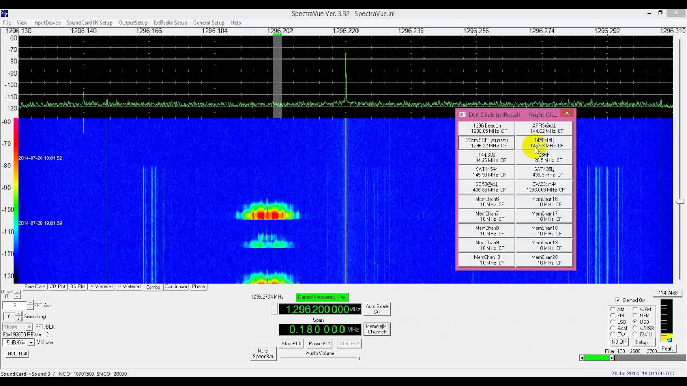This screenshot has width=687, height=386.
Task: Open the Help menu
Action: point(236,23)
